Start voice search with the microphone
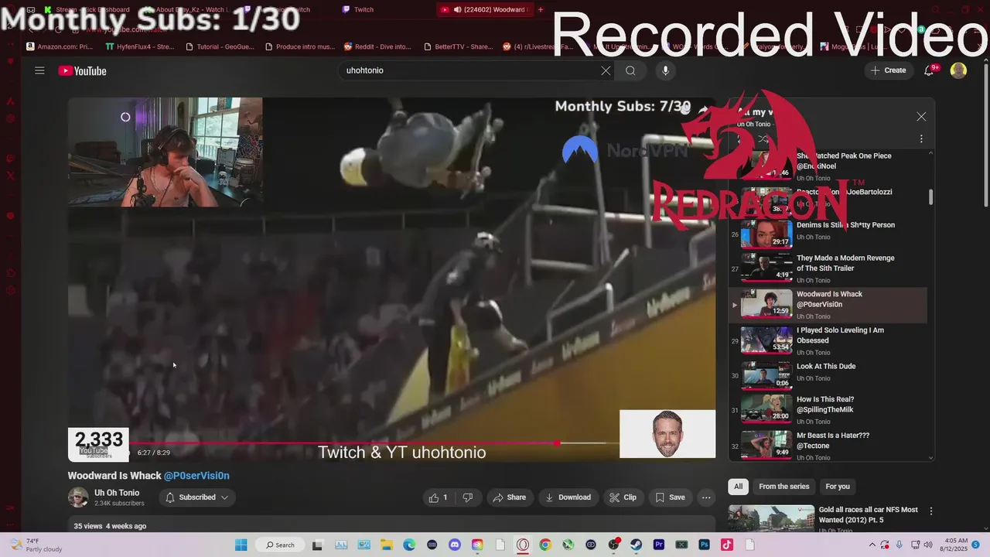 point(665,70)
